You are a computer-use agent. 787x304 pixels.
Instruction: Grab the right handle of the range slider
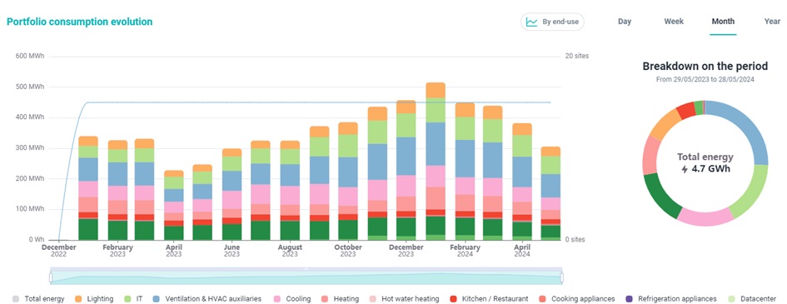pyautogui.click(x=561, y=277)
